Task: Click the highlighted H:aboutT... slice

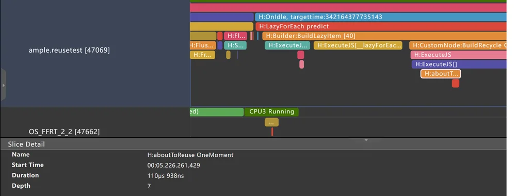Action: pyautogui.click(x=441, y=74)
